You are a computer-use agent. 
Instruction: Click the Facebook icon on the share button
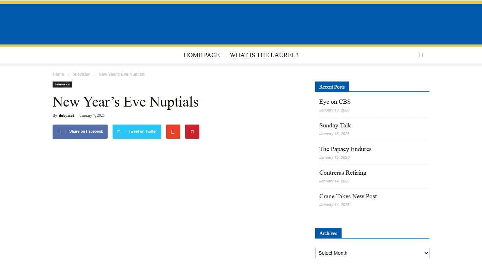coord(59,131)
